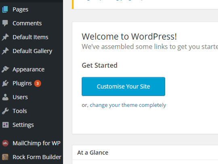Screen dimensions: 218x164
Task: Click the Users person icon
Action: (5, 97)
